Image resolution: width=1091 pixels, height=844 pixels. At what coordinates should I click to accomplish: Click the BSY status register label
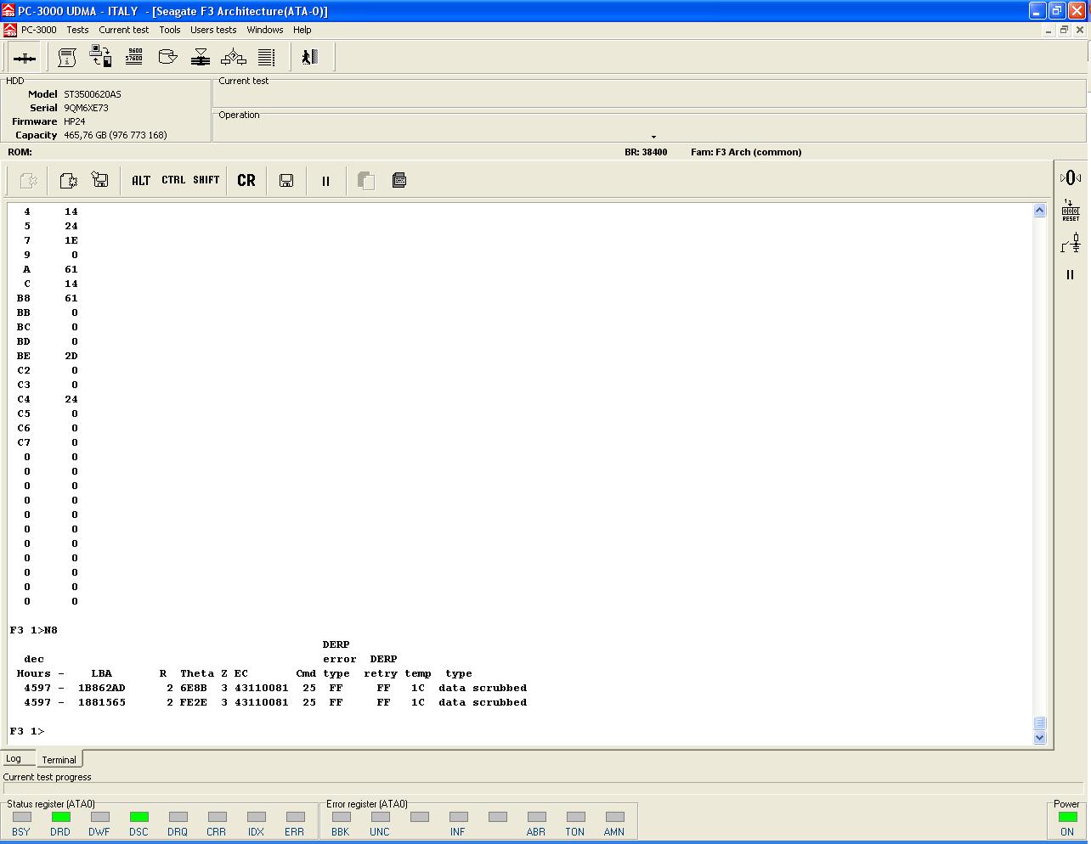click(21, 831)
